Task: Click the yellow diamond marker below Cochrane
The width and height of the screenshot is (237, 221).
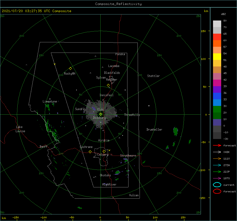Action: pos(90,152)
